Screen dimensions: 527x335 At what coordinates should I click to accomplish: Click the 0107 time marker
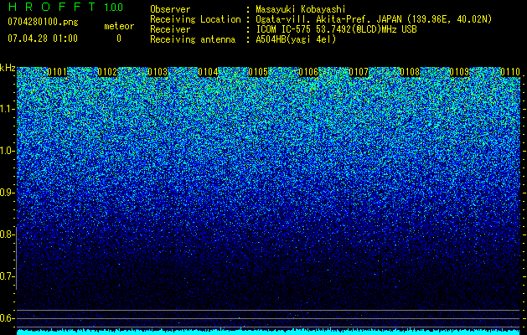point(359,72)
